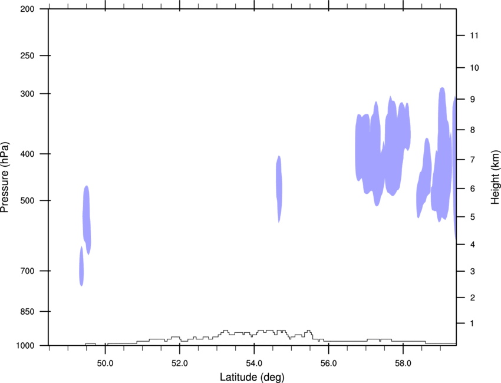This screenshot has width=501, height=383.
Task: Click the 1000 pressure tick label
Action: [x=25, y=346]
